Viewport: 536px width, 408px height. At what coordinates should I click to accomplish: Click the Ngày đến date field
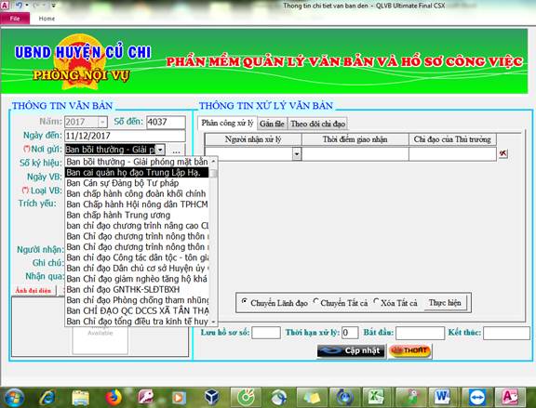pyautogui.click(x=125, y=136)
